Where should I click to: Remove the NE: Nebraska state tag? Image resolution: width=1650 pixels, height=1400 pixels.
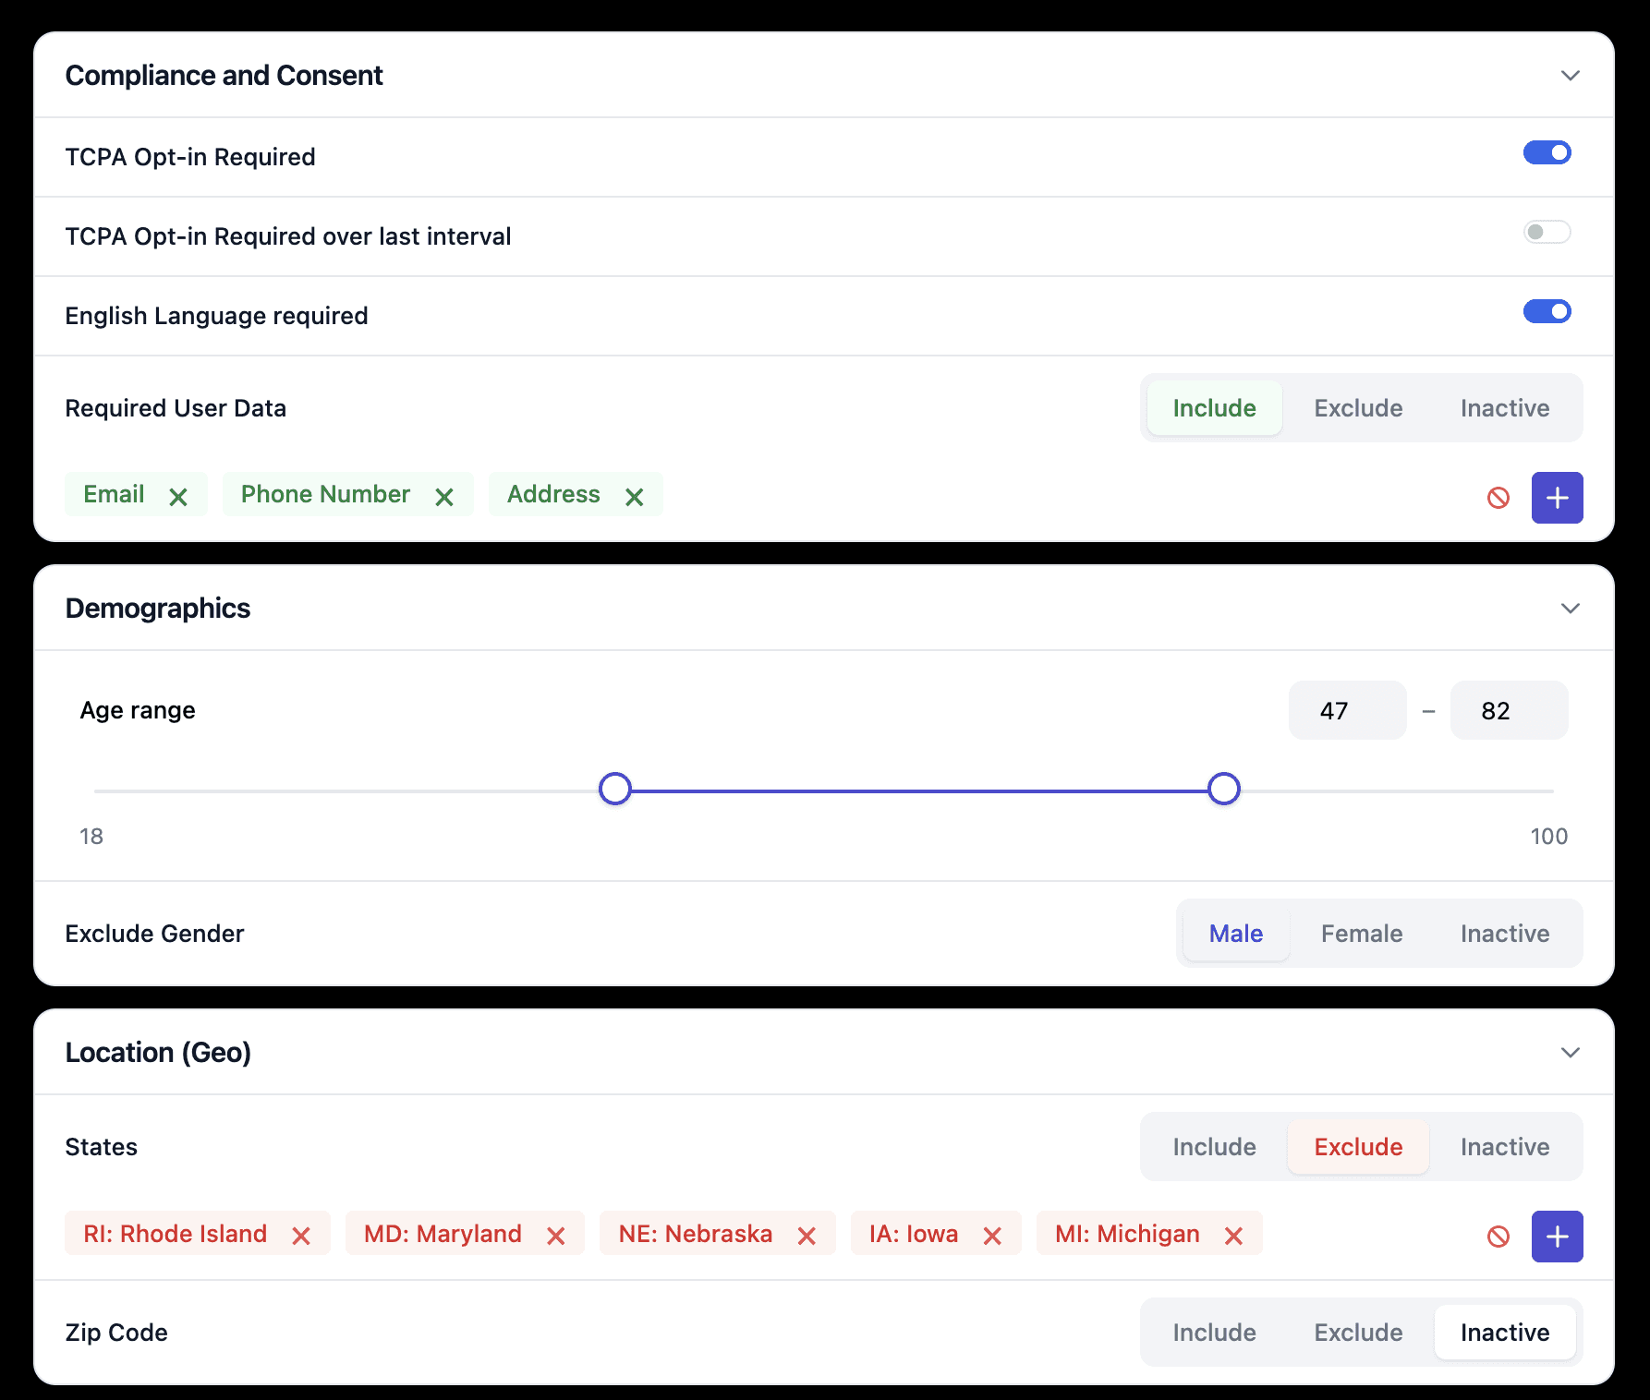pos(807,1236)
